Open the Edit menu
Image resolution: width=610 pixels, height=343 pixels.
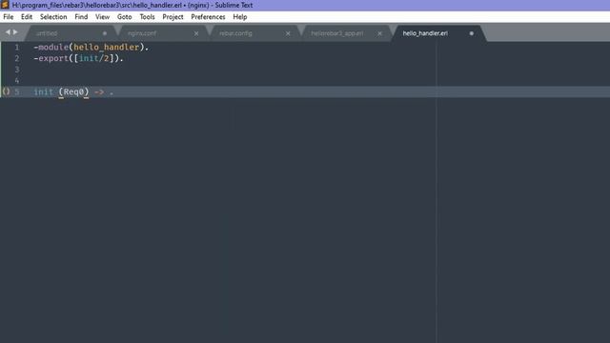point(27,17)
